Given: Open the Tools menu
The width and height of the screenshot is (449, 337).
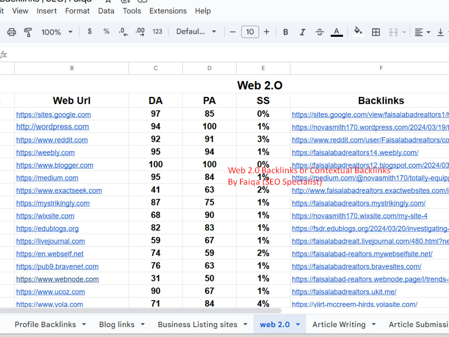Looking at the screenshot, I should pos(132,11).
